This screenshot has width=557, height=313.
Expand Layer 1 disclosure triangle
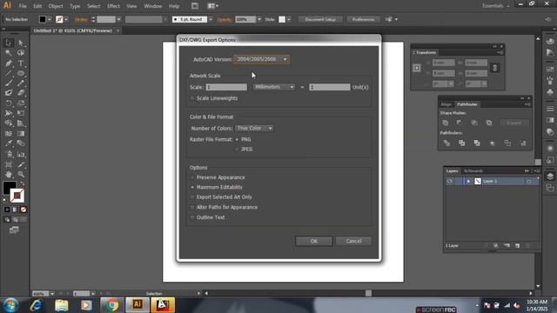pyautogui.click(x=468, y=182)
